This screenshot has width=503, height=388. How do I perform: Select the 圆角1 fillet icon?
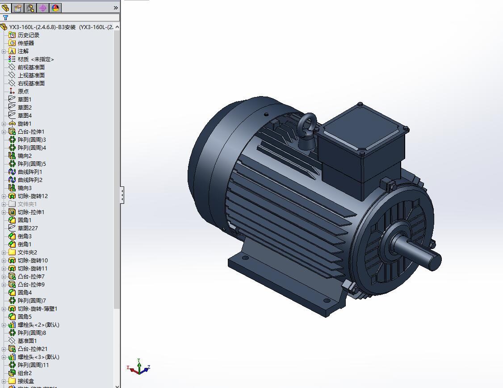12,220
